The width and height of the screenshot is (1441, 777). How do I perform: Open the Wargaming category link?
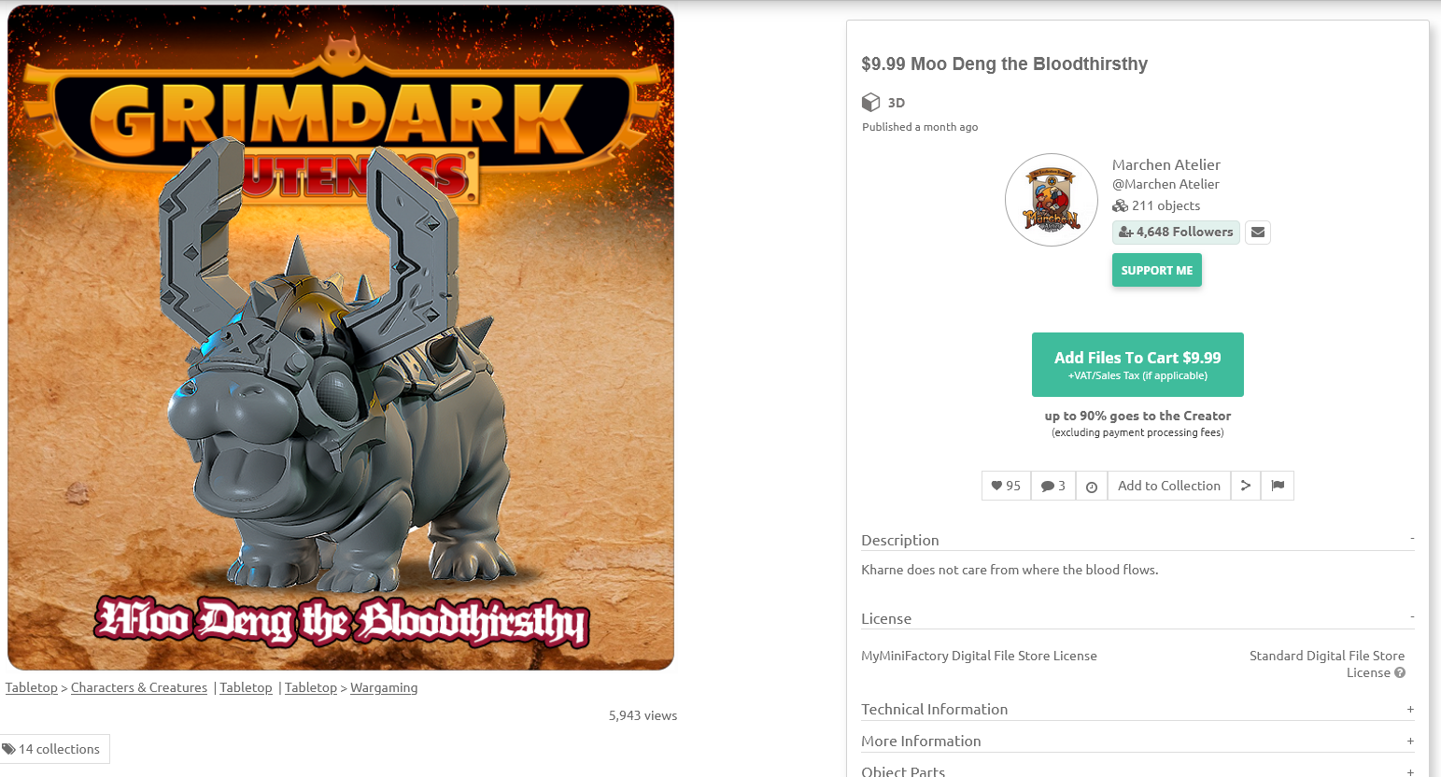pyautogui.click(x=384, y=687)
